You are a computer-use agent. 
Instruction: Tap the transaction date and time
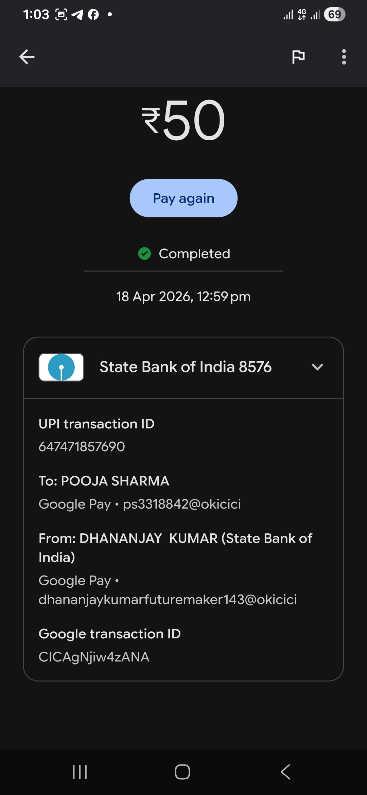[183, 297]
